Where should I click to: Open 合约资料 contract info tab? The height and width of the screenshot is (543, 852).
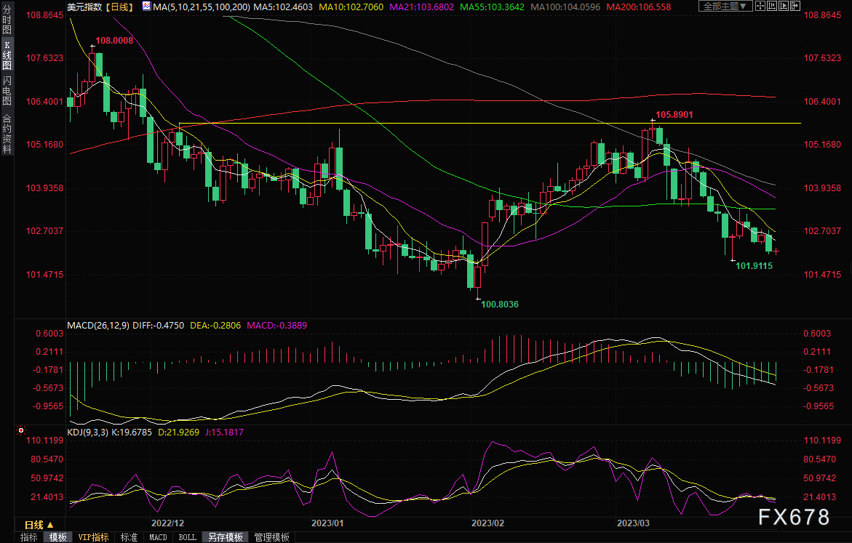[x=7, y=133]
